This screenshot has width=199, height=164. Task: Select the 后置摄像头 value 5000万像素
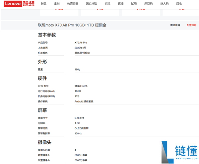pos(81,160)
